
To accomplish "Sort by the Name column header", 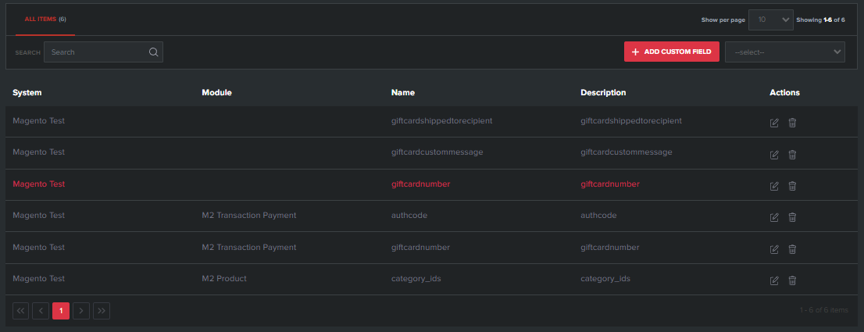I will (x=403, y=92).
